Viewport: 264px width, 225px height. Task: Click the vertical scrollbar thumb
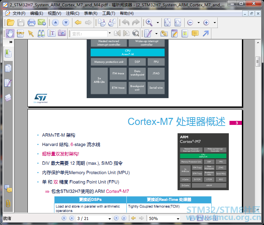click(258, 62)
